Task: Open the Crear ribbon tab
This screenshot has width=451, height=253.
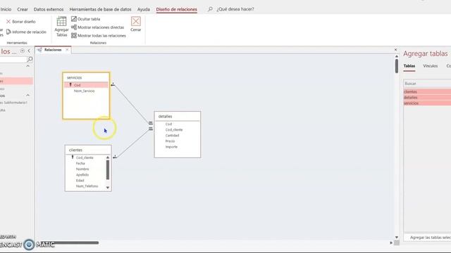Action: tap(23, 9)
